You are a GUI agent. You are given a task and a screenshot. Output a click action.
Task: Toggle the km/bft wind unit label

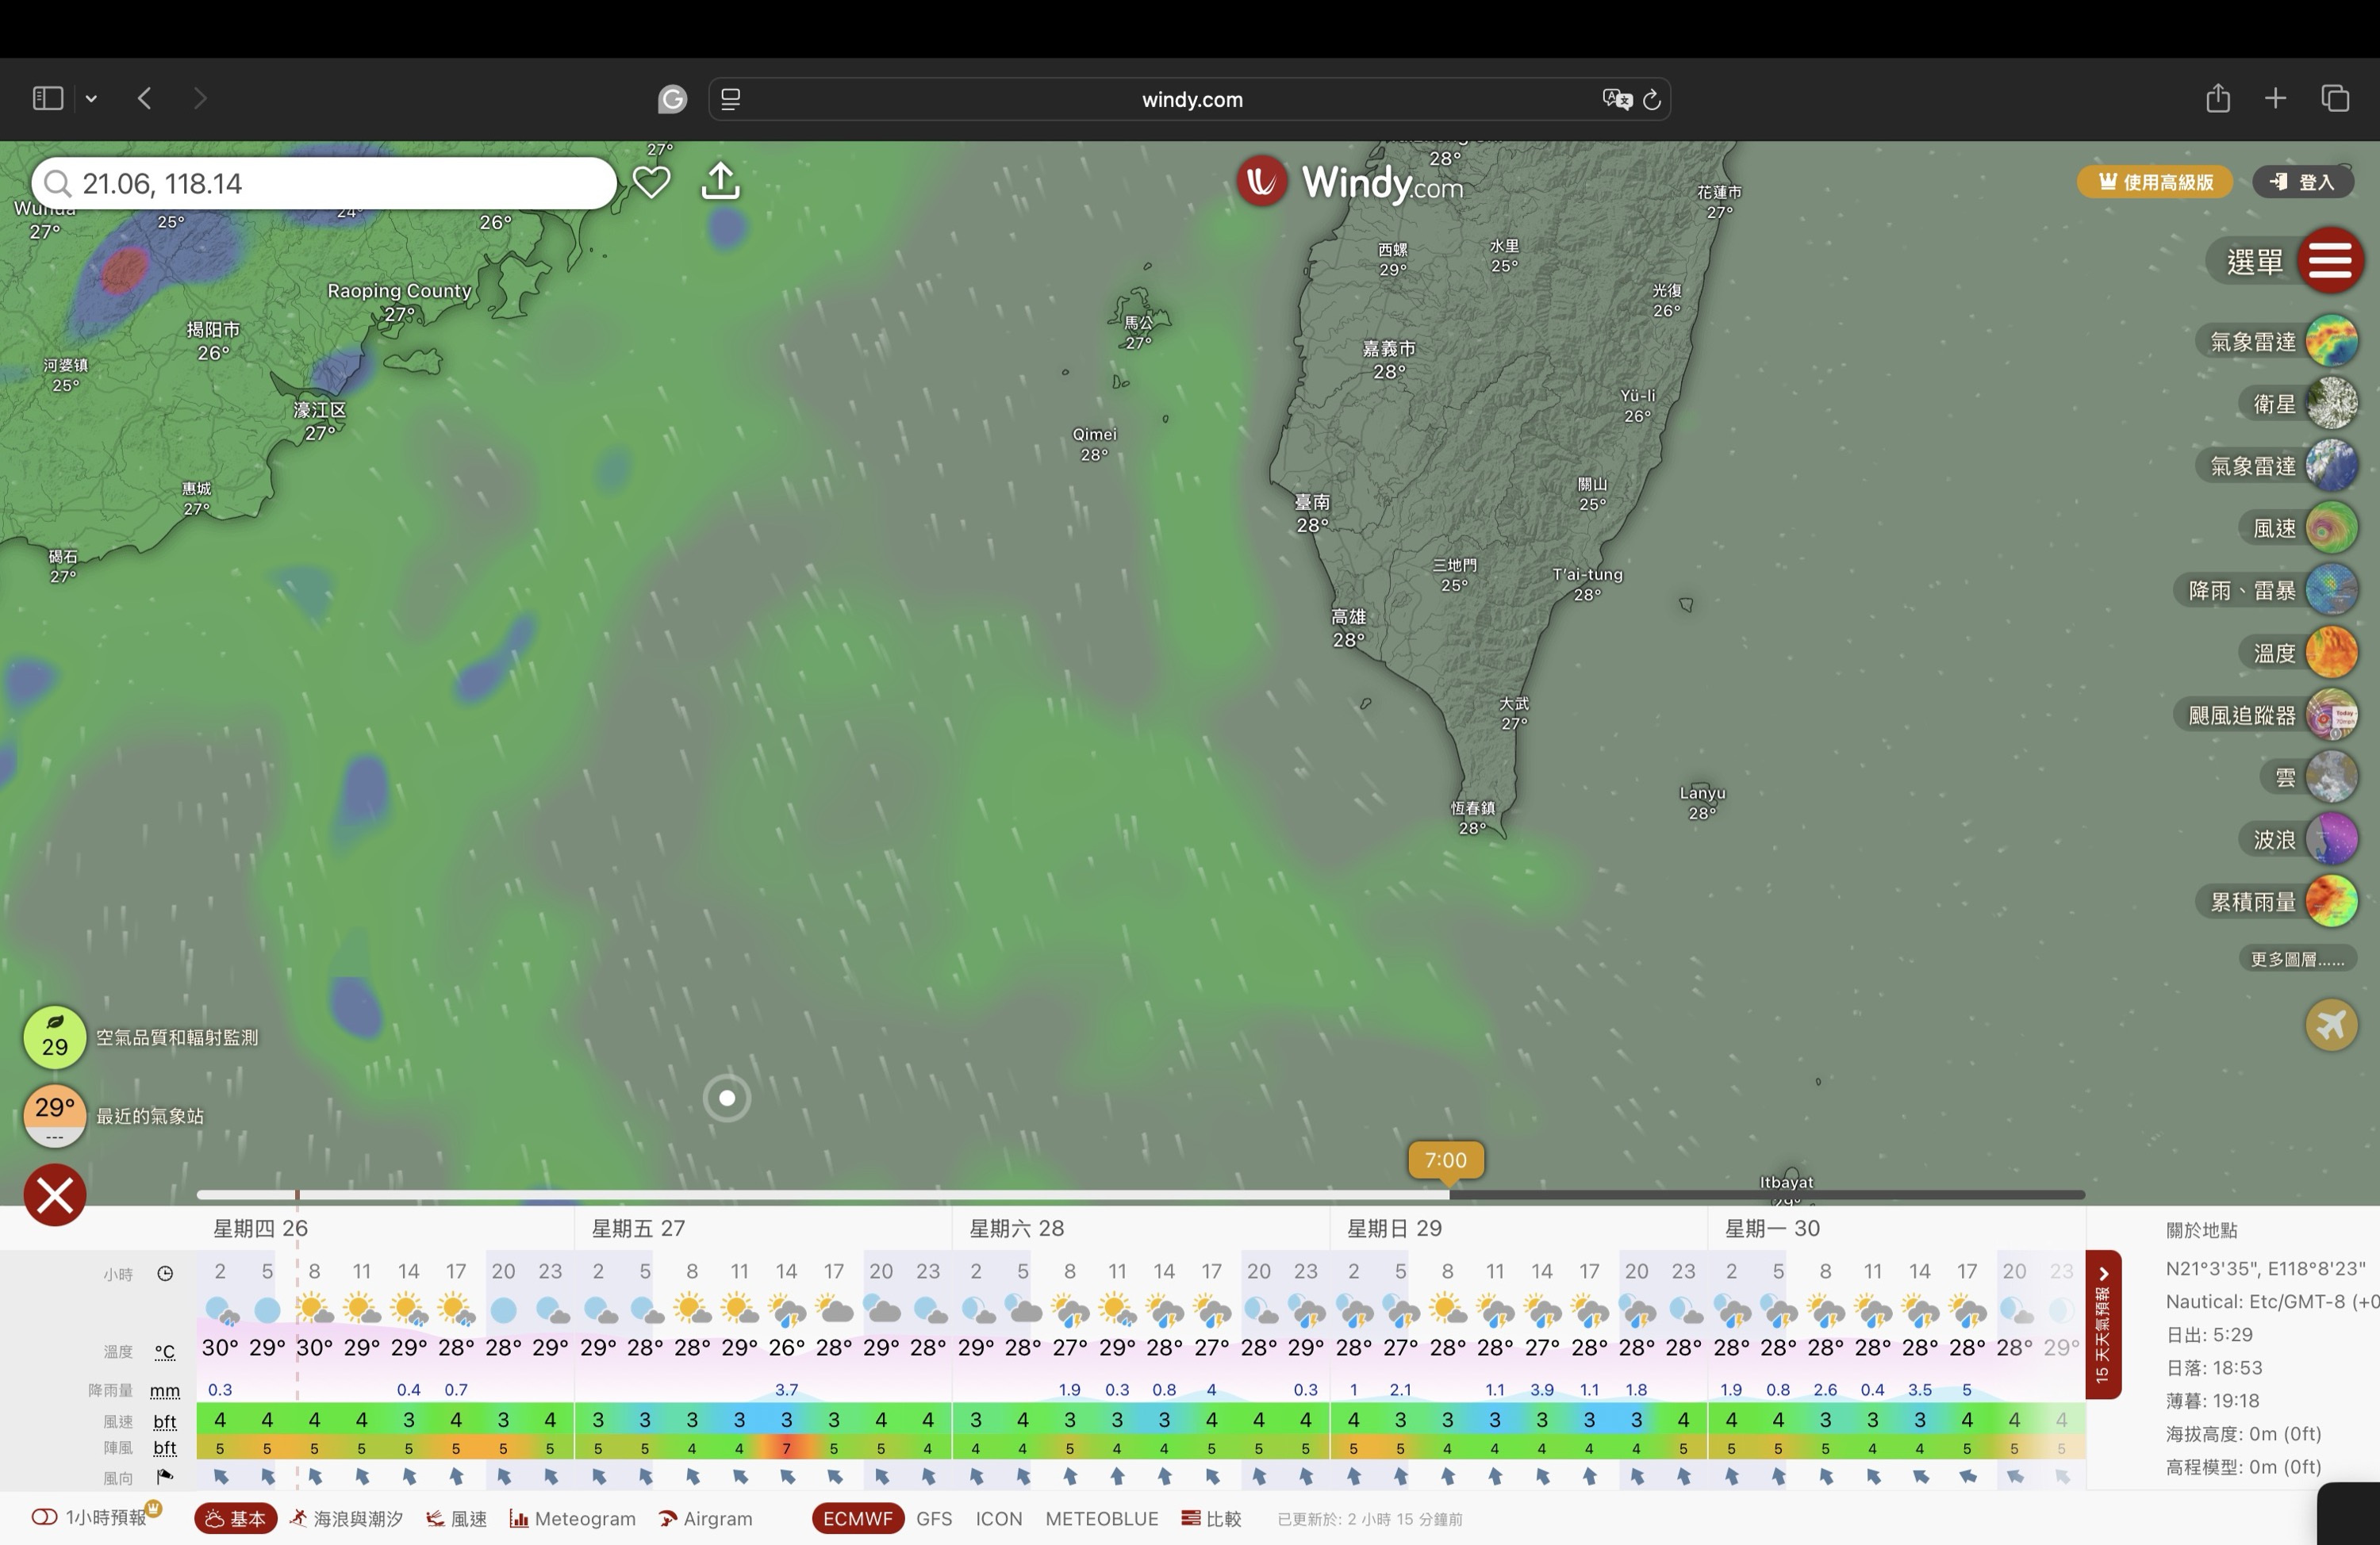[165, 1421]
